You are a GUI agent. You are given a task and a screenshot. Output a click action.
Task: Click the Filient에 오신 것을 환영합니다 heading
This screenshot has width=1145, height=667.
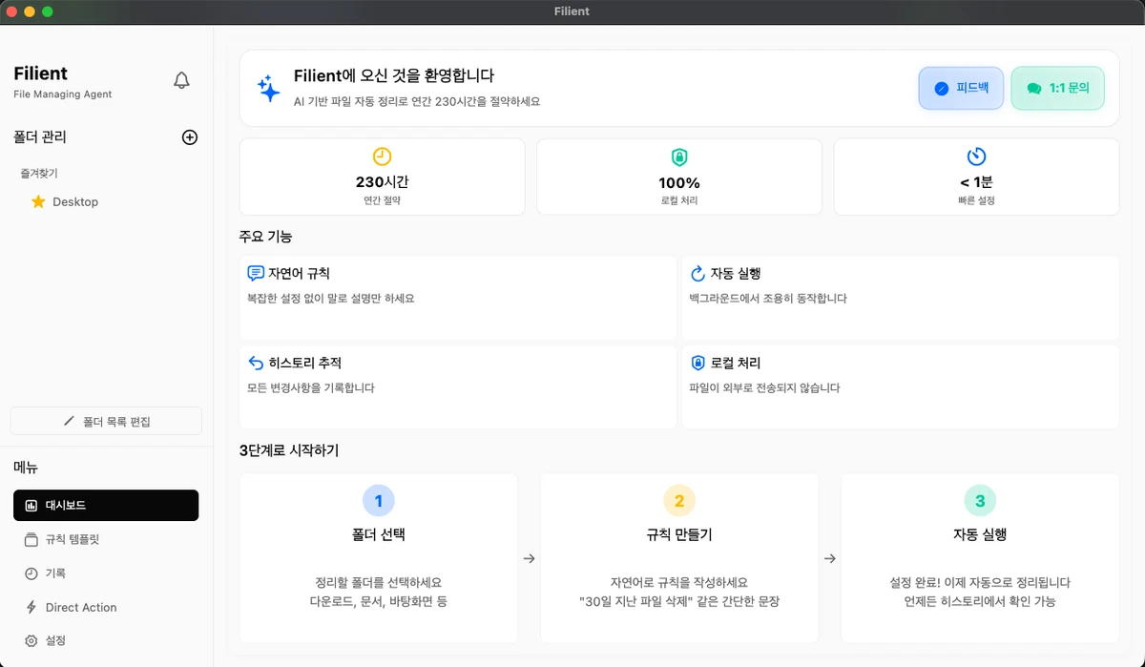tap(394, 76)
